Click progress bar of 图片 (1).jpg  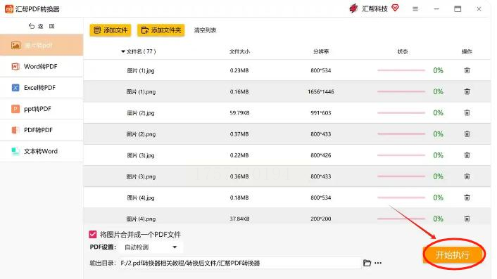(401, 70)
